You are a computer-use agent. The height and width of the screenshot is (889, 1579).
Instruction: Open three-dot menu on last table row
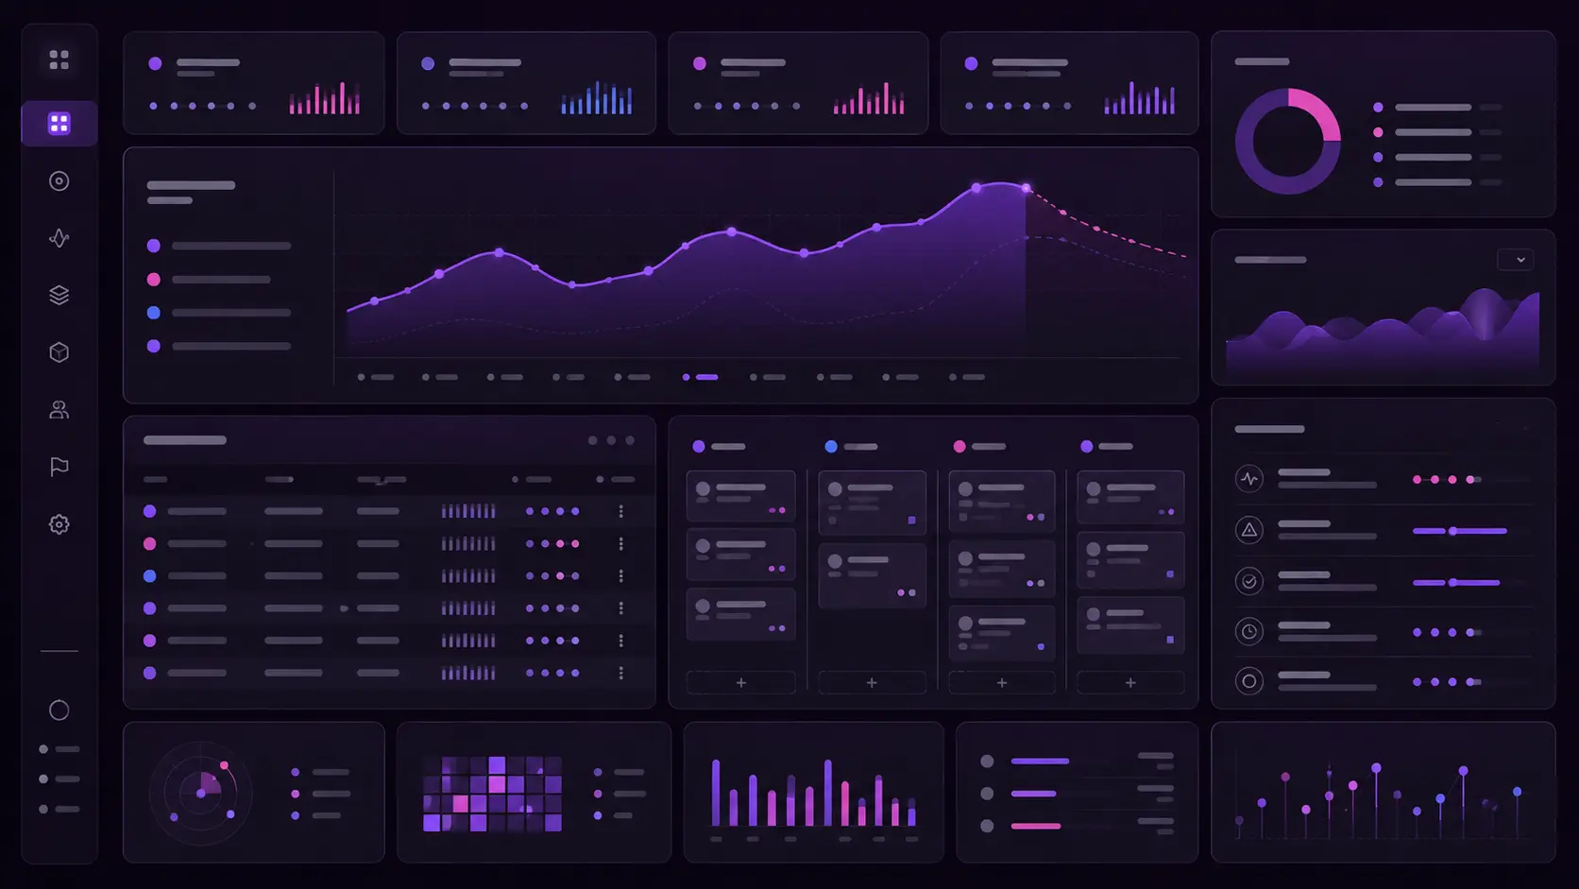point(620,673)
